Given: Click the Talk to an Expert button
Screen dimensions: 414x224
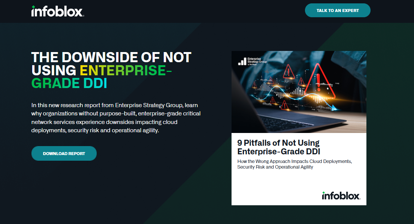Looking at the screenshot, I should click(338, 10).
